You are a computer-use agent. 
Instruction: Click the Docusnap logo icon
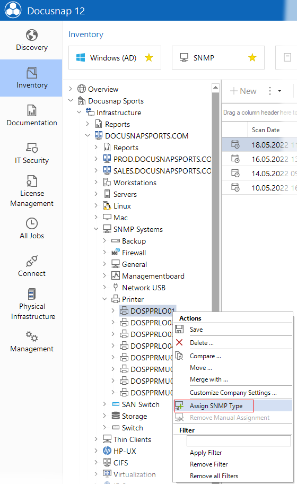coord(13,10)
